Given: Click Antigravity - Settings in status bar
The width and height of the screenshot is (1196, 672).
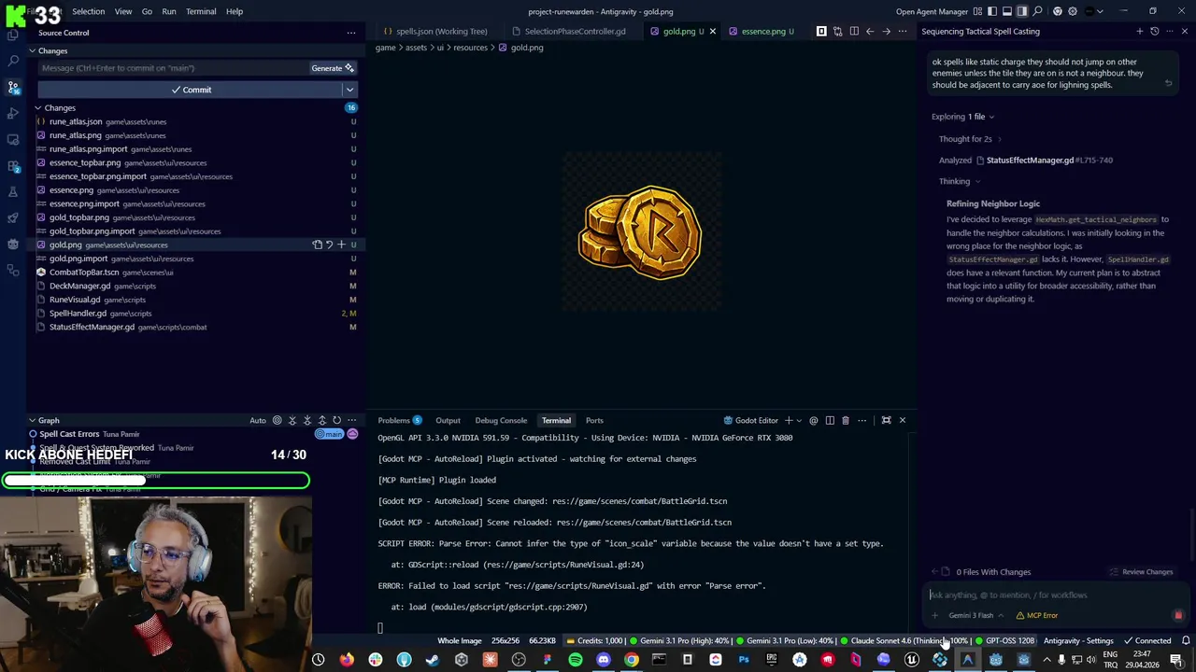Looking at the screenshot, I should [x=1078, y=641].
